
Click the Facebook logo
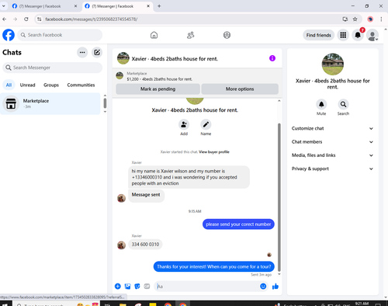tap(9, 35)
